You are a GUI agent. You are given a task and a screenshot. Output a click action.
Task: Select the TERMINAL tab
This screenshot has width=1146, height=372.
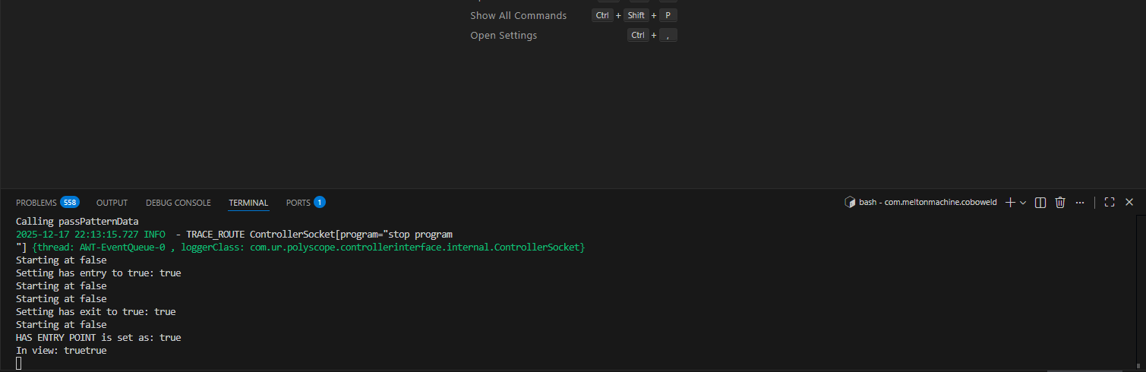pos(248,203)
